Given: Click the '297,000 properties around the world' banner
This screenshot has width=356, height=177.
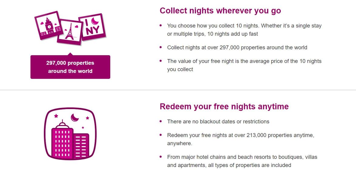Looking at the screenshot, I should (x=70, y=67).
